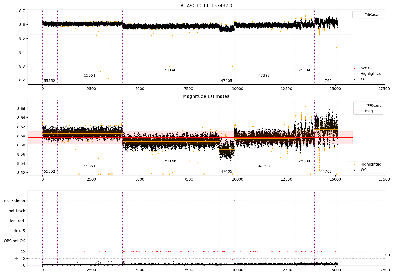Viewport: 394px width, 276px height.
Task: Select the mag OBSID legend entry
Action: 368,105
